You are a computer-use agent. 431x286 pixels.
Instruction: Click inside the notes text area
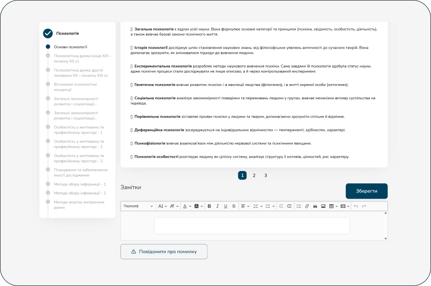(x=252, y=226)
